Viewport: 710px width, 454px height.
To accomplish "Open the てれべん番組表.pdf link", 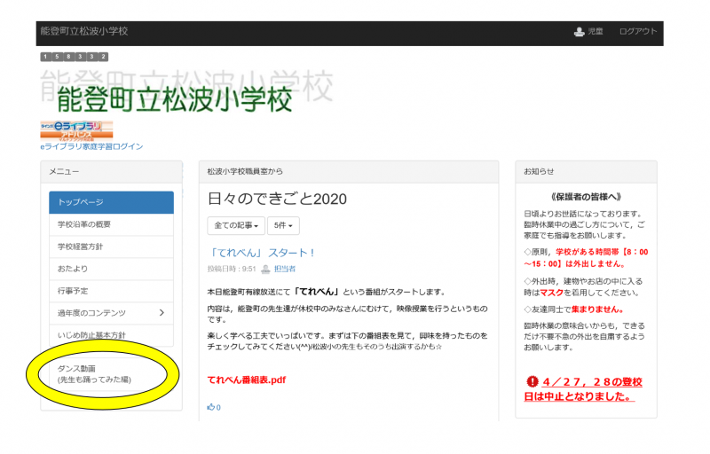I will pyautogui.click(x=247, y=380).
